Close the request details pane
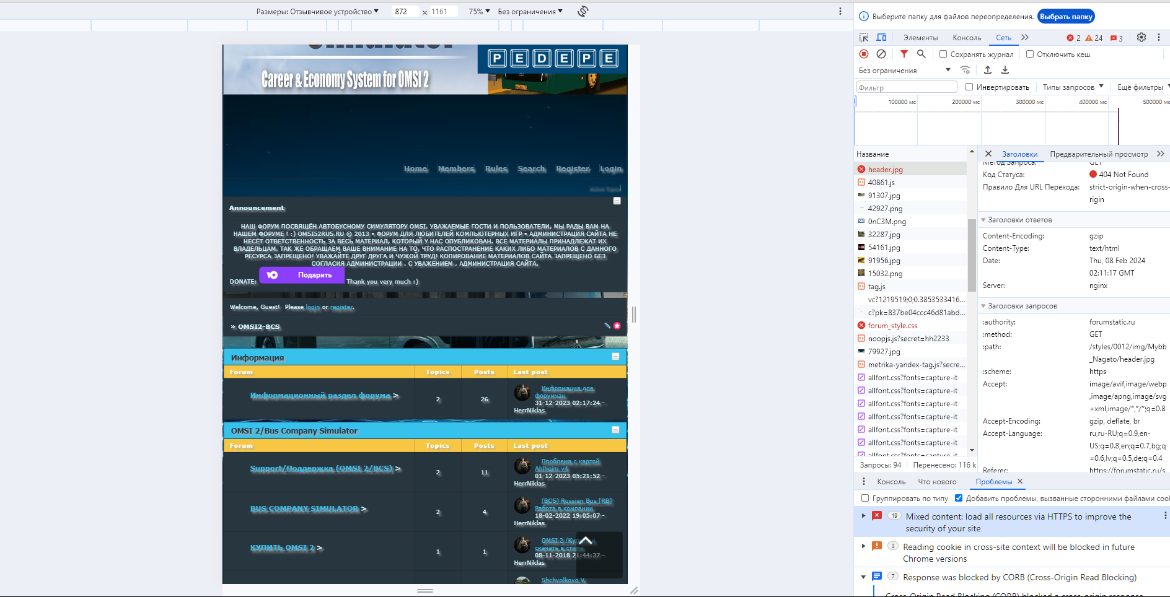Image resolution: width=1170 pixels, height=597 pixels. click(x=988, y=154)
